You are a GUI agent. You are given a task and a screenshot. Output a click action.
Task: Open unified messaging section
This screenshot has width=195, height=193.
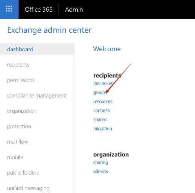click(x=28, y=188)
